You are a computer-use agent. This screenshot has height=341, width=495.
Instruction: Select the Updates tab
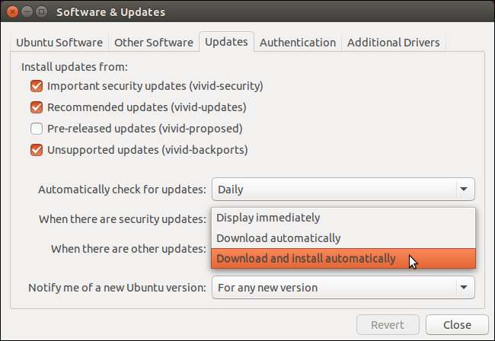(226, 42)
